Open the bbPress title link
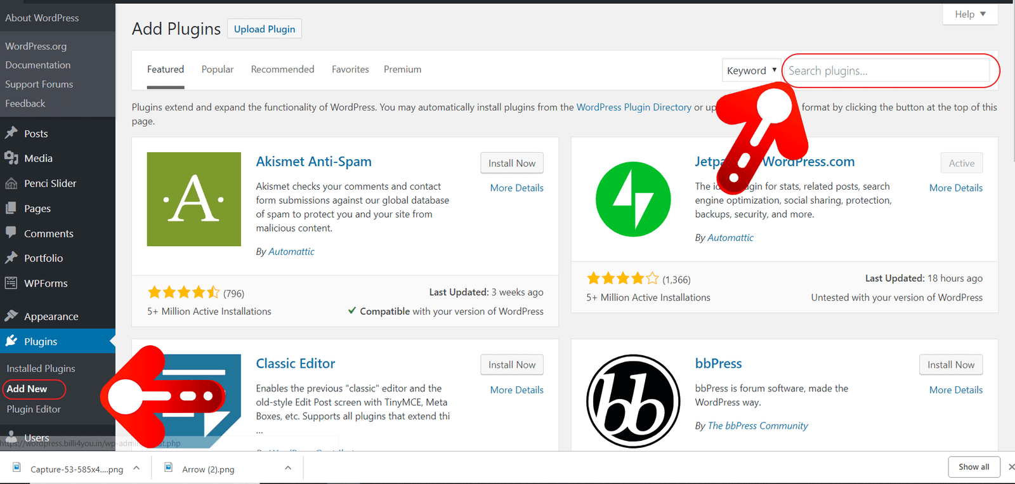This screenshot has width=1015, height=484. pos(718,363)
